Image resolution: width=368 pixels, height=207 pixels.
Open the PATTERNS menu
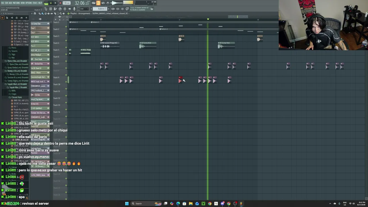click(16, 3)
